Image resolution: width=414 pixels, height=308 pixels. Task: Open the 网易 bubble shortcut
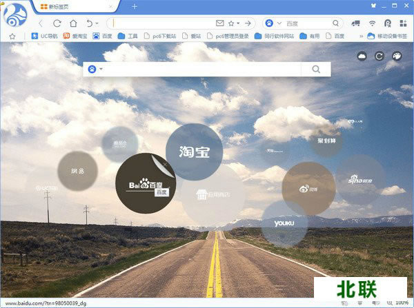[x=77, y=171]
